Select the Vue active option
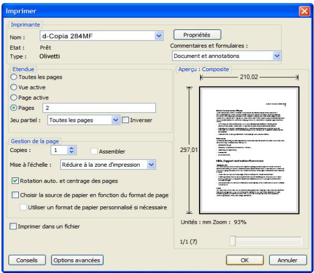The width and height of the screenshot is (314, 273). (14, 87)
